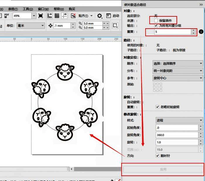Click the full-screen preview icon
The height and width of the screenshot is (181, 205).
(41, 16)
